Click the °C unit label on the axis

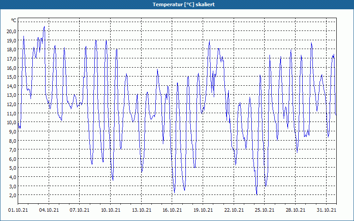[14, 20]
